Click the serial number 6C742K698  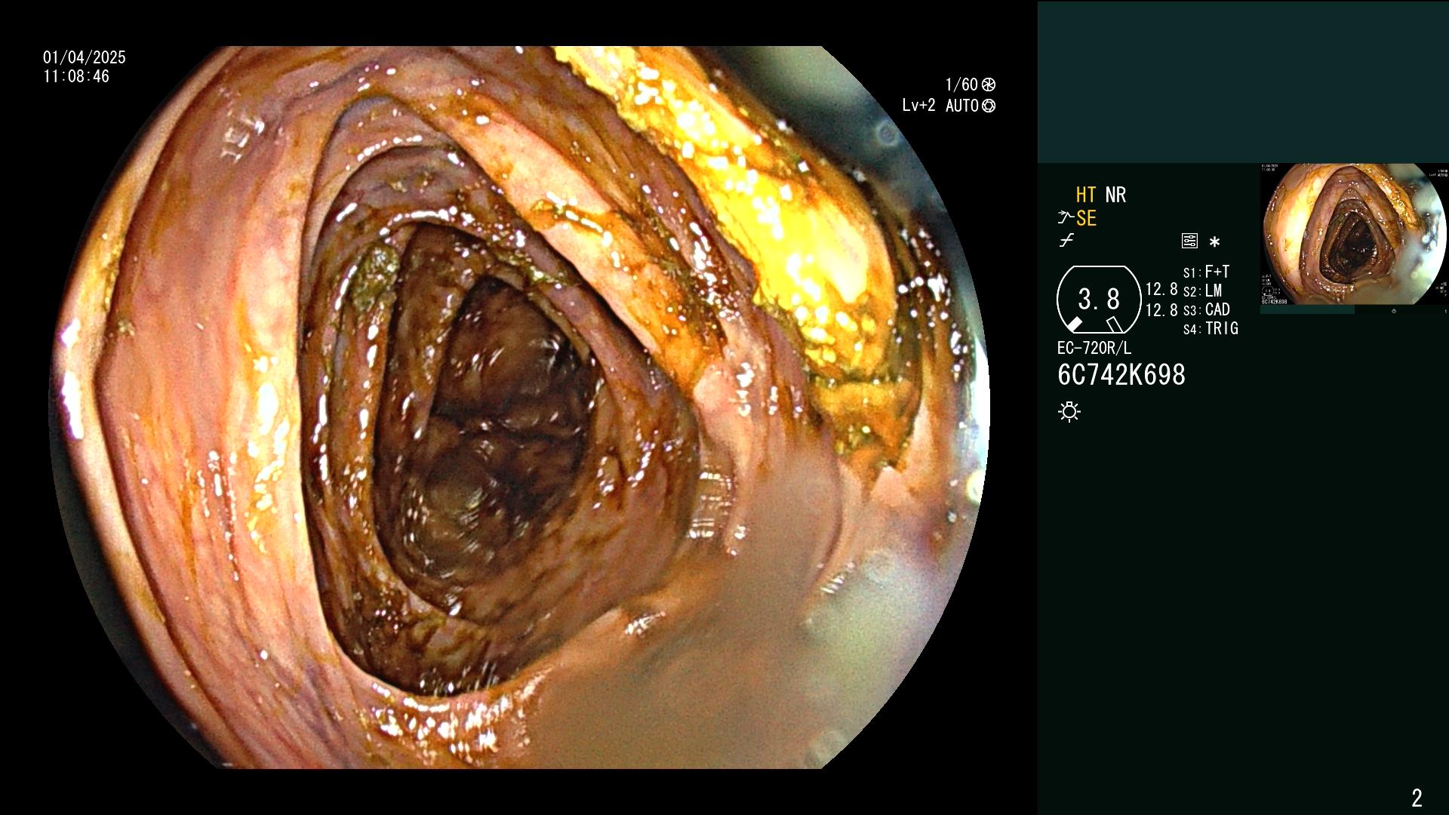(x=1121, y=374)
